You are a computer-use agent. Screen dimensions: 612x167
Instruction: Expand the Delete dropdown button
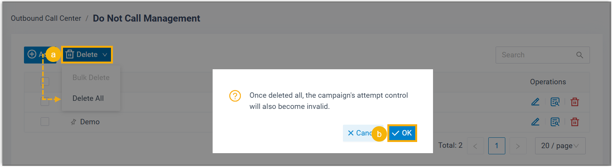87,55
